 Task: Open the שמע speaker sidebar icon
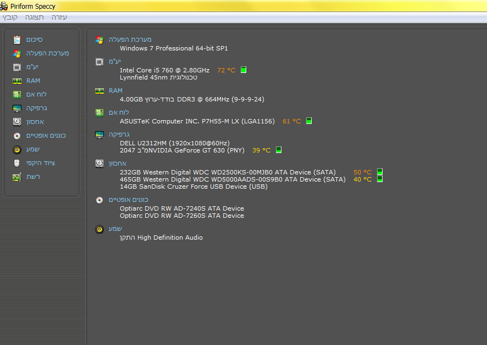[x=17, y=149]
